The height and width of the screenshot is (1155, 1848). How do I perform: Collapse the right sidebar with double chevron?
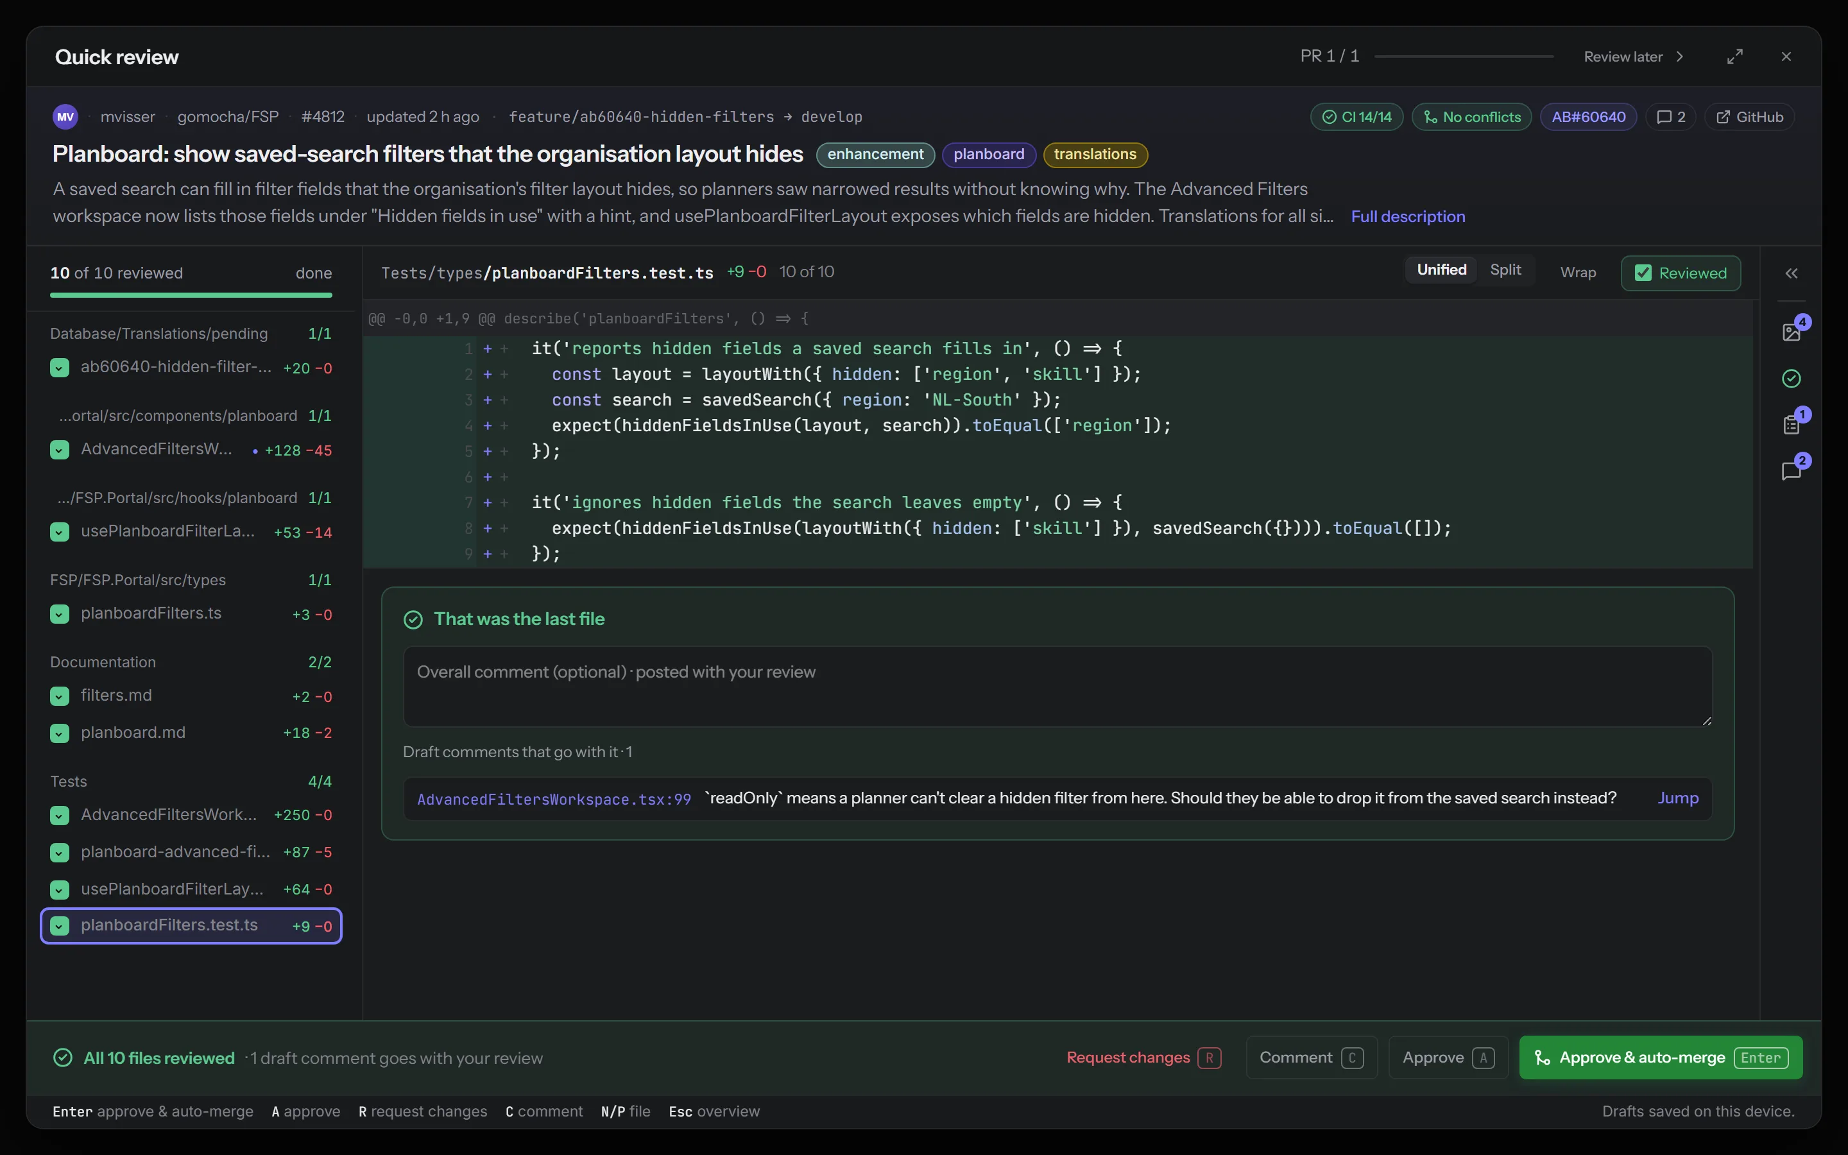click(1792, 273)
